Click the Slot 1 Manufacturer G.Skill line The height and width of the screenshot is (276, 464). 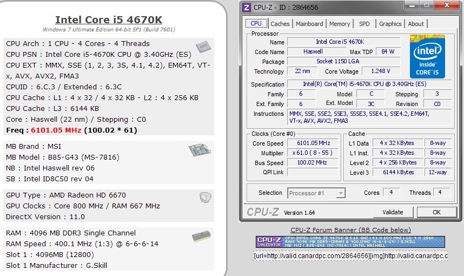point(57,266)
